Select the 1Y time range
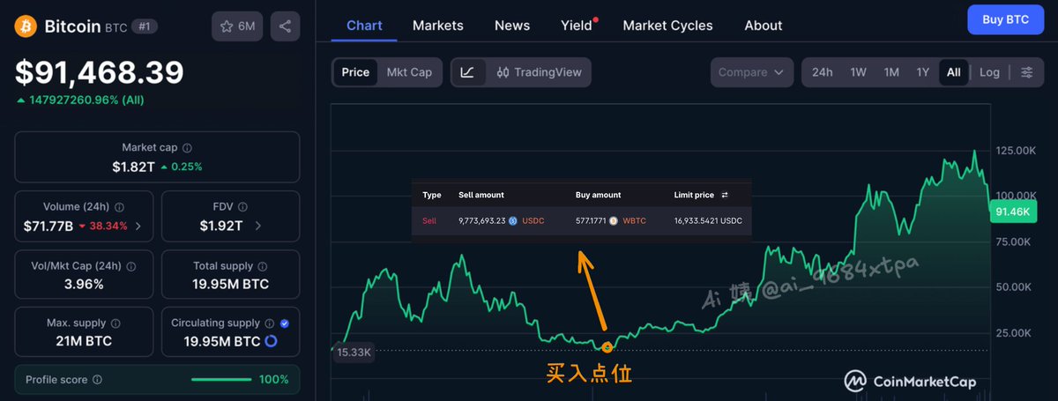The height and width of the screenshot is (401, 1058). pos(922,72)
